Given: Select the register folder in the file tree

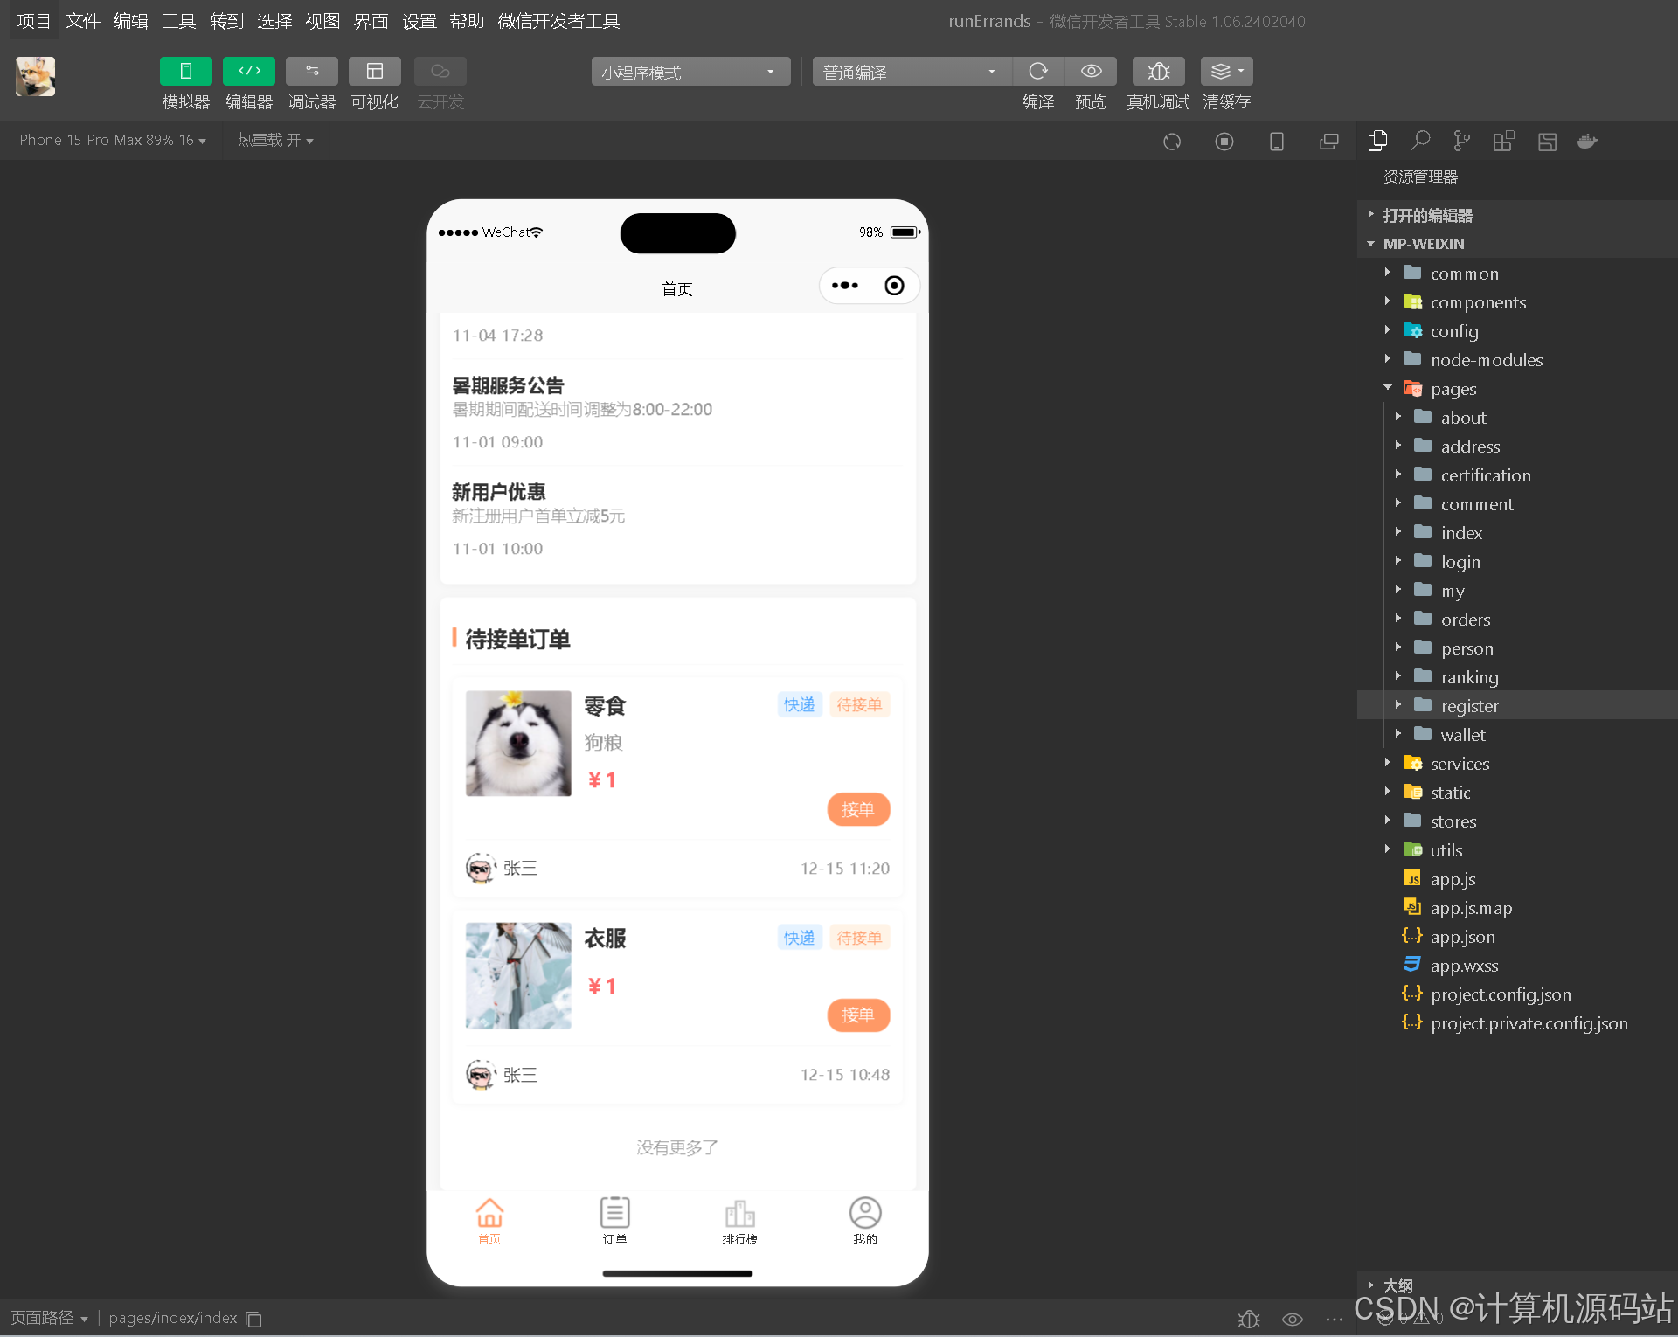Looking at the screenshot, I should (x=1469, y=705).
